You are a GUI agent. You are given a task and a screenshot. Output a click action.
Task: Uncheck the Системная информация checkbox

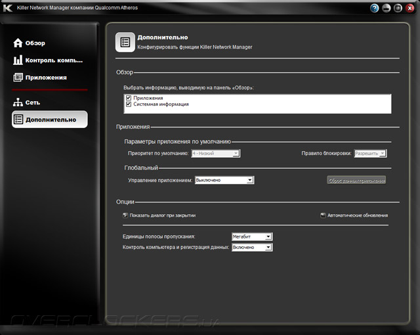coord(129,104)
